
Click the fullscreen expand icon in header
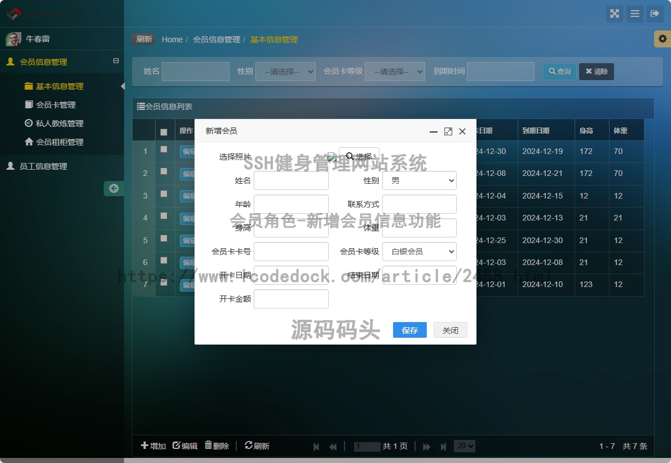pyautogui.click(x=615, y=14)
